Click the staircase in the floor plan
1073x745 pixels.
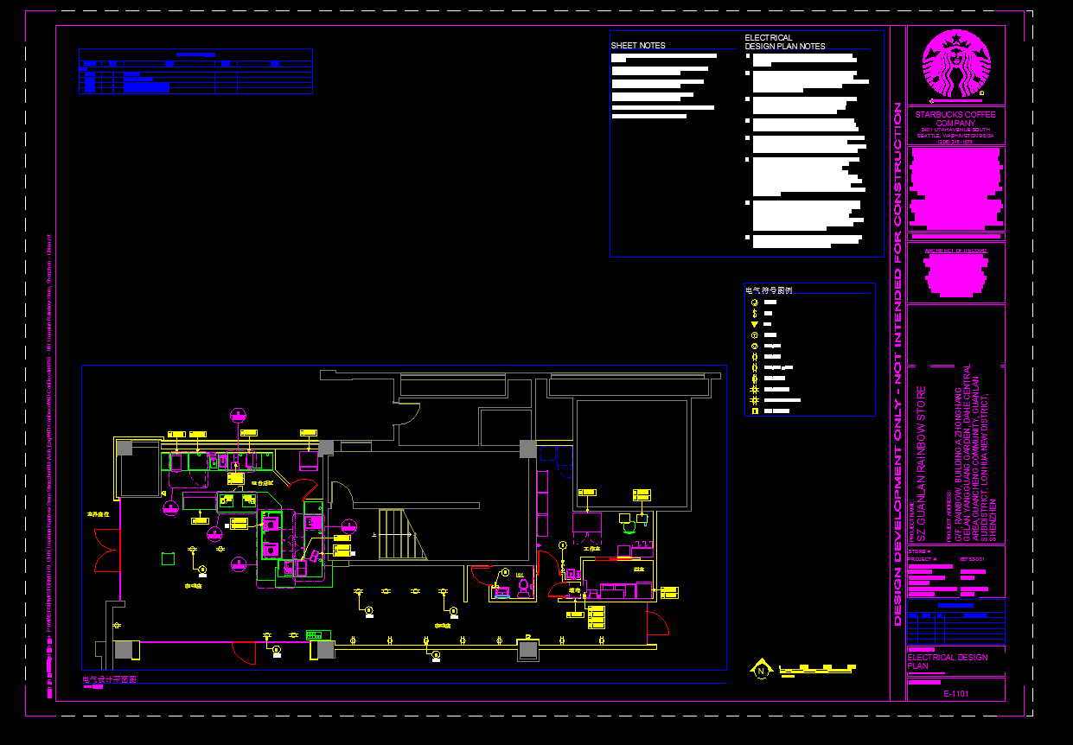pyautogui.click(x=399, y=535)
